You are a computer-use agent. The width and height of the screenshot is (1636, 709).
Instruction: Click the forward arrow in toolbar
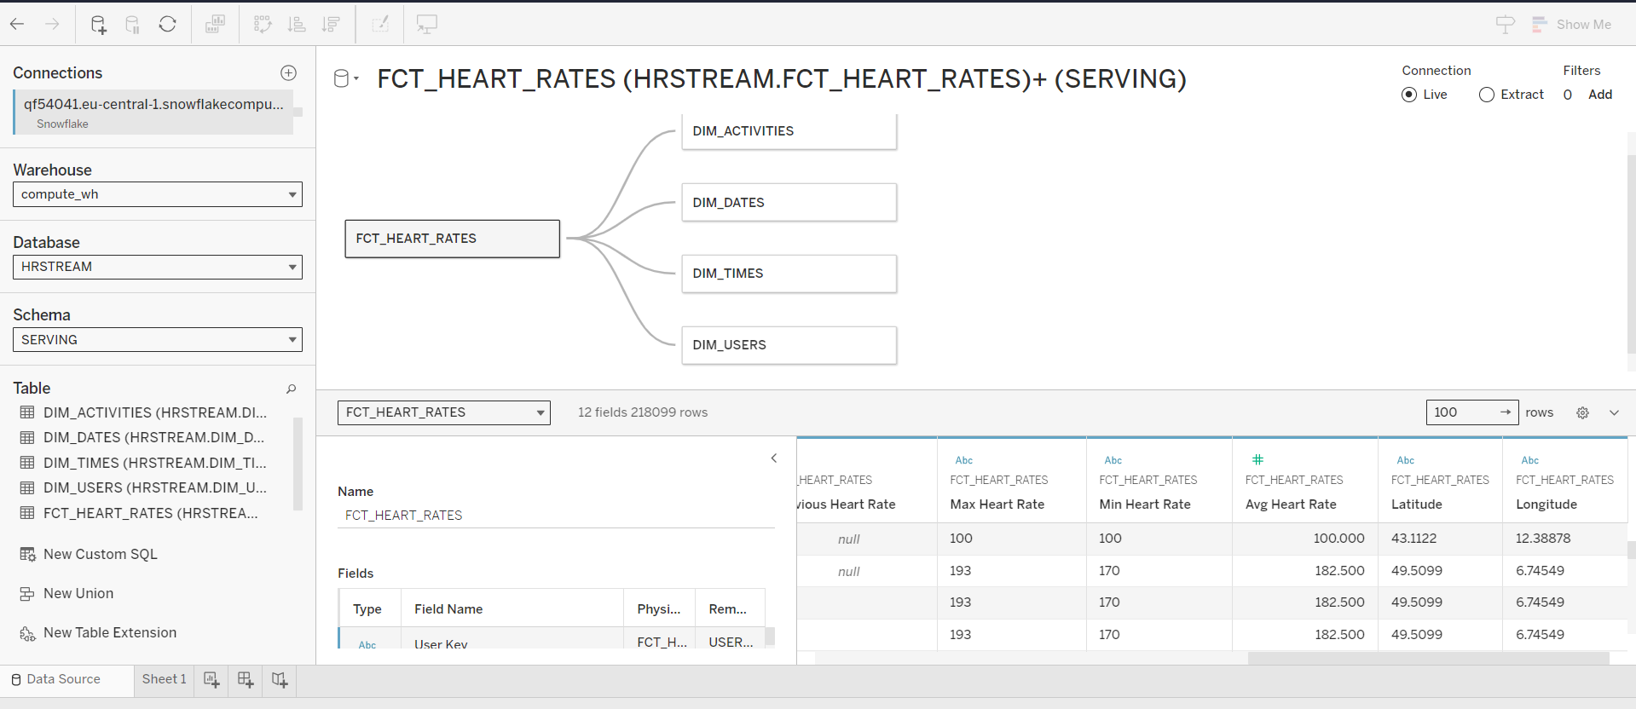pyautogui.click(x=52, y=24)
